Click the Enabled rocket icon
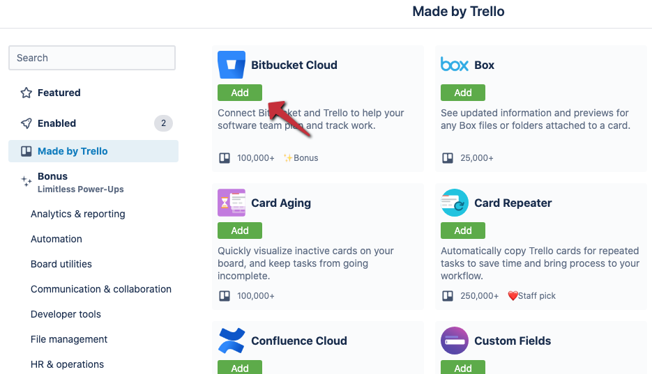The image size is (652, 374). tap(26, 123)
